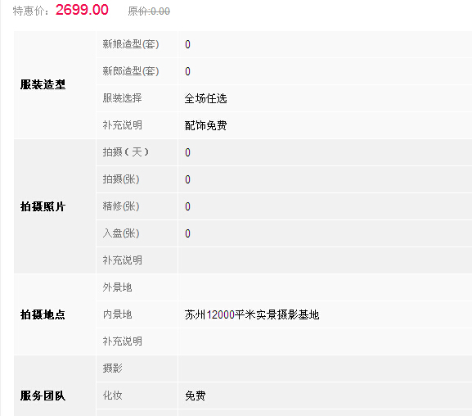Click 苏州12000平米实景摄影基地 text
This screenshot has height=416, width=472.
tap(252, 314)
